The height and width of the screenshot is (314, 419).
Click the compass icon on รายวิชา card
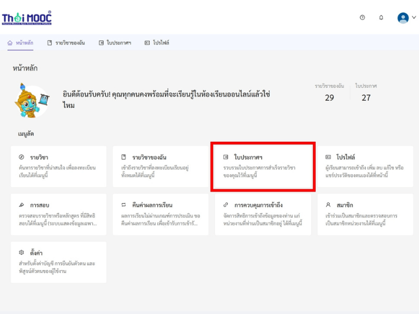(x=21, y=157)
